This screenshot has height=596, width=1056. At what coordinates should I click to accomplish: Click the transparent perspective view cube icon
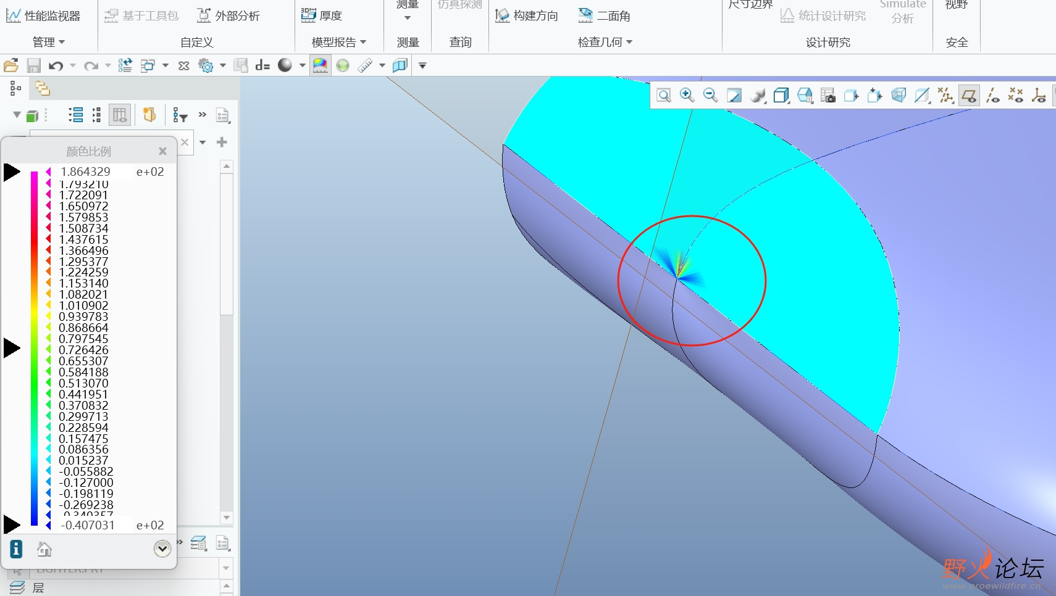coord(899,96)
